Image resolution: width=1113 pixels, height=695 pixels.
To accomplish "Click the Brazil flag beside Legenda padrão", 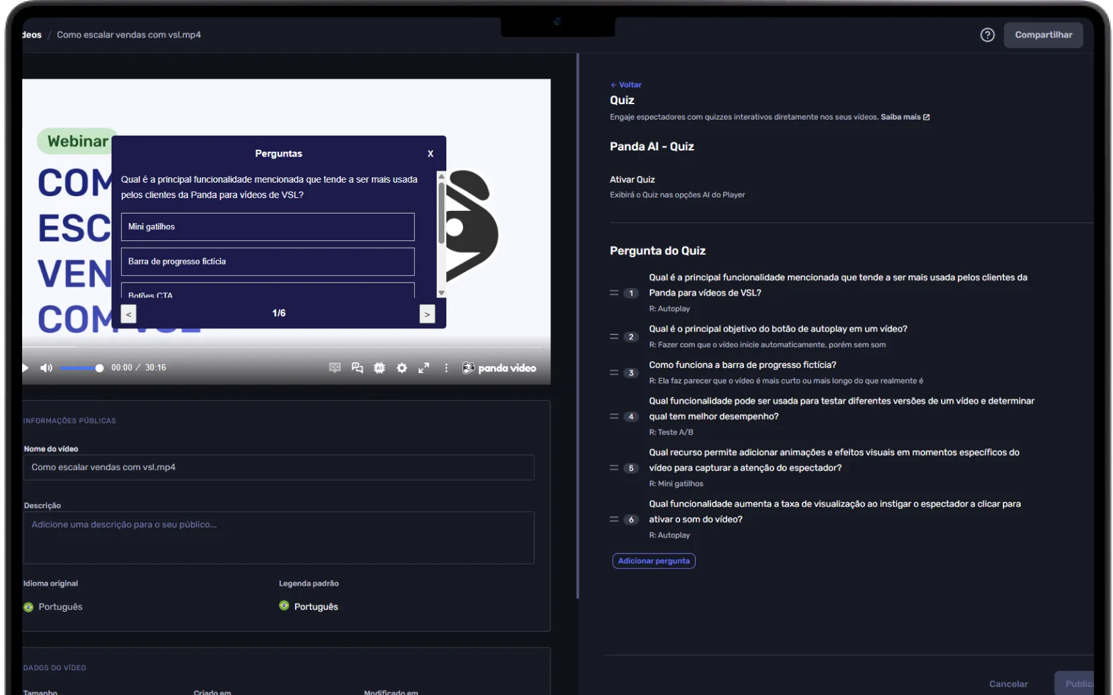I will pos(284,606).
